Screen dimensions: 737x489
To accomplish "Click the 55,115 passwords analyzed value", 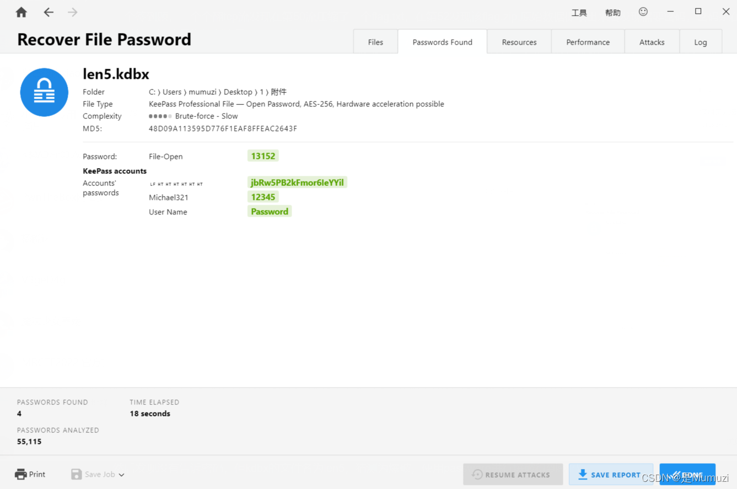I will pyautogui.click(x=29, y=442).
